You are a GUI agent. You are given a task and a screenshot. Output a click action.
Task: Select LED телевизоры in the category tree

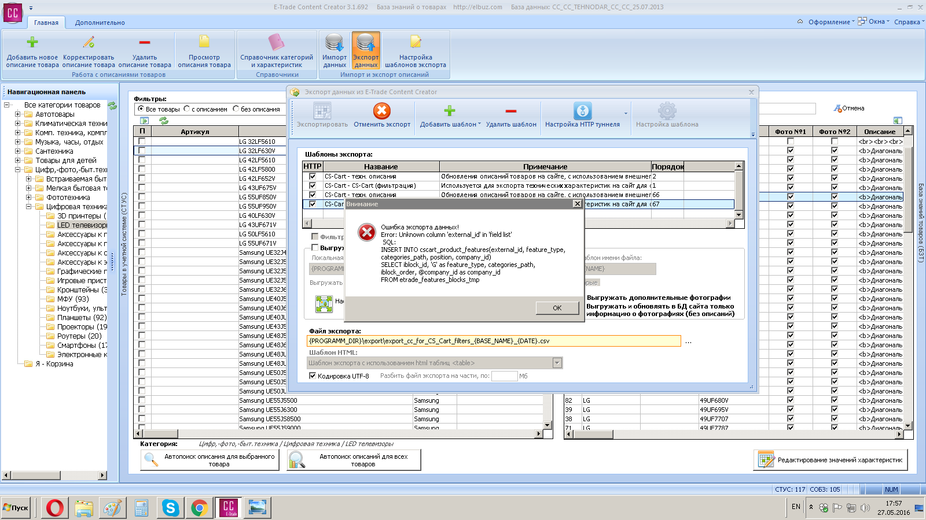(82, 225)
